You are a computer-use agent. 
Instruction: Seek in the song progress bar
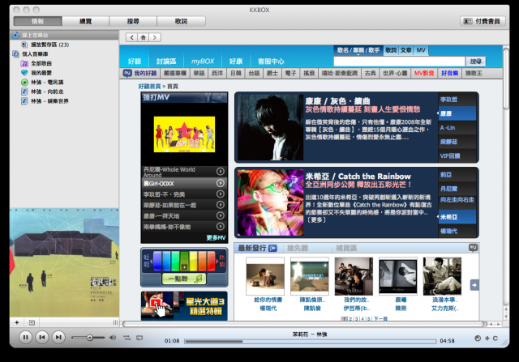310,341
